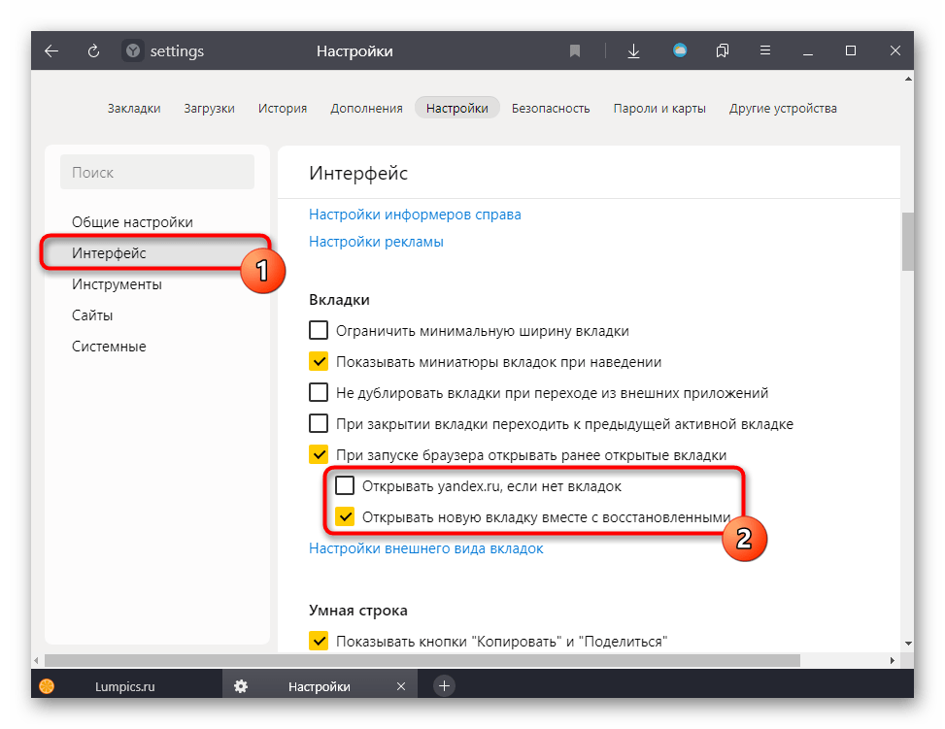The width and height of the screenshot is (945, 729).
Task: Open the browser hamburger menu
Action: click(x=764, y=50)
